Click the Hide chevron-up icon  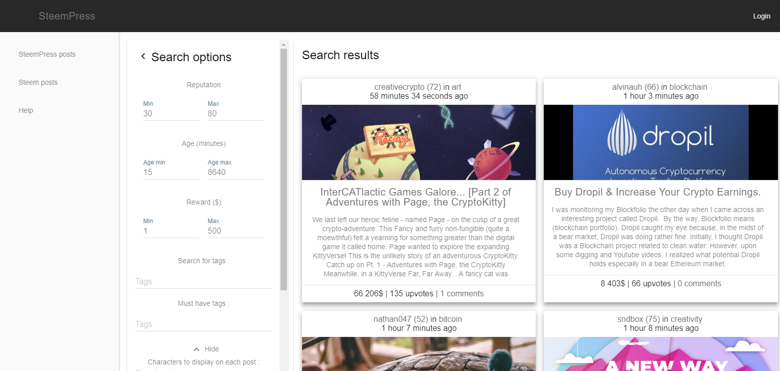click(197, 349)
